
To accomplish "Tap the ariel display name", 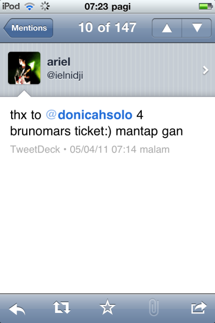I will pyautogui.click(x=59, y=62).
